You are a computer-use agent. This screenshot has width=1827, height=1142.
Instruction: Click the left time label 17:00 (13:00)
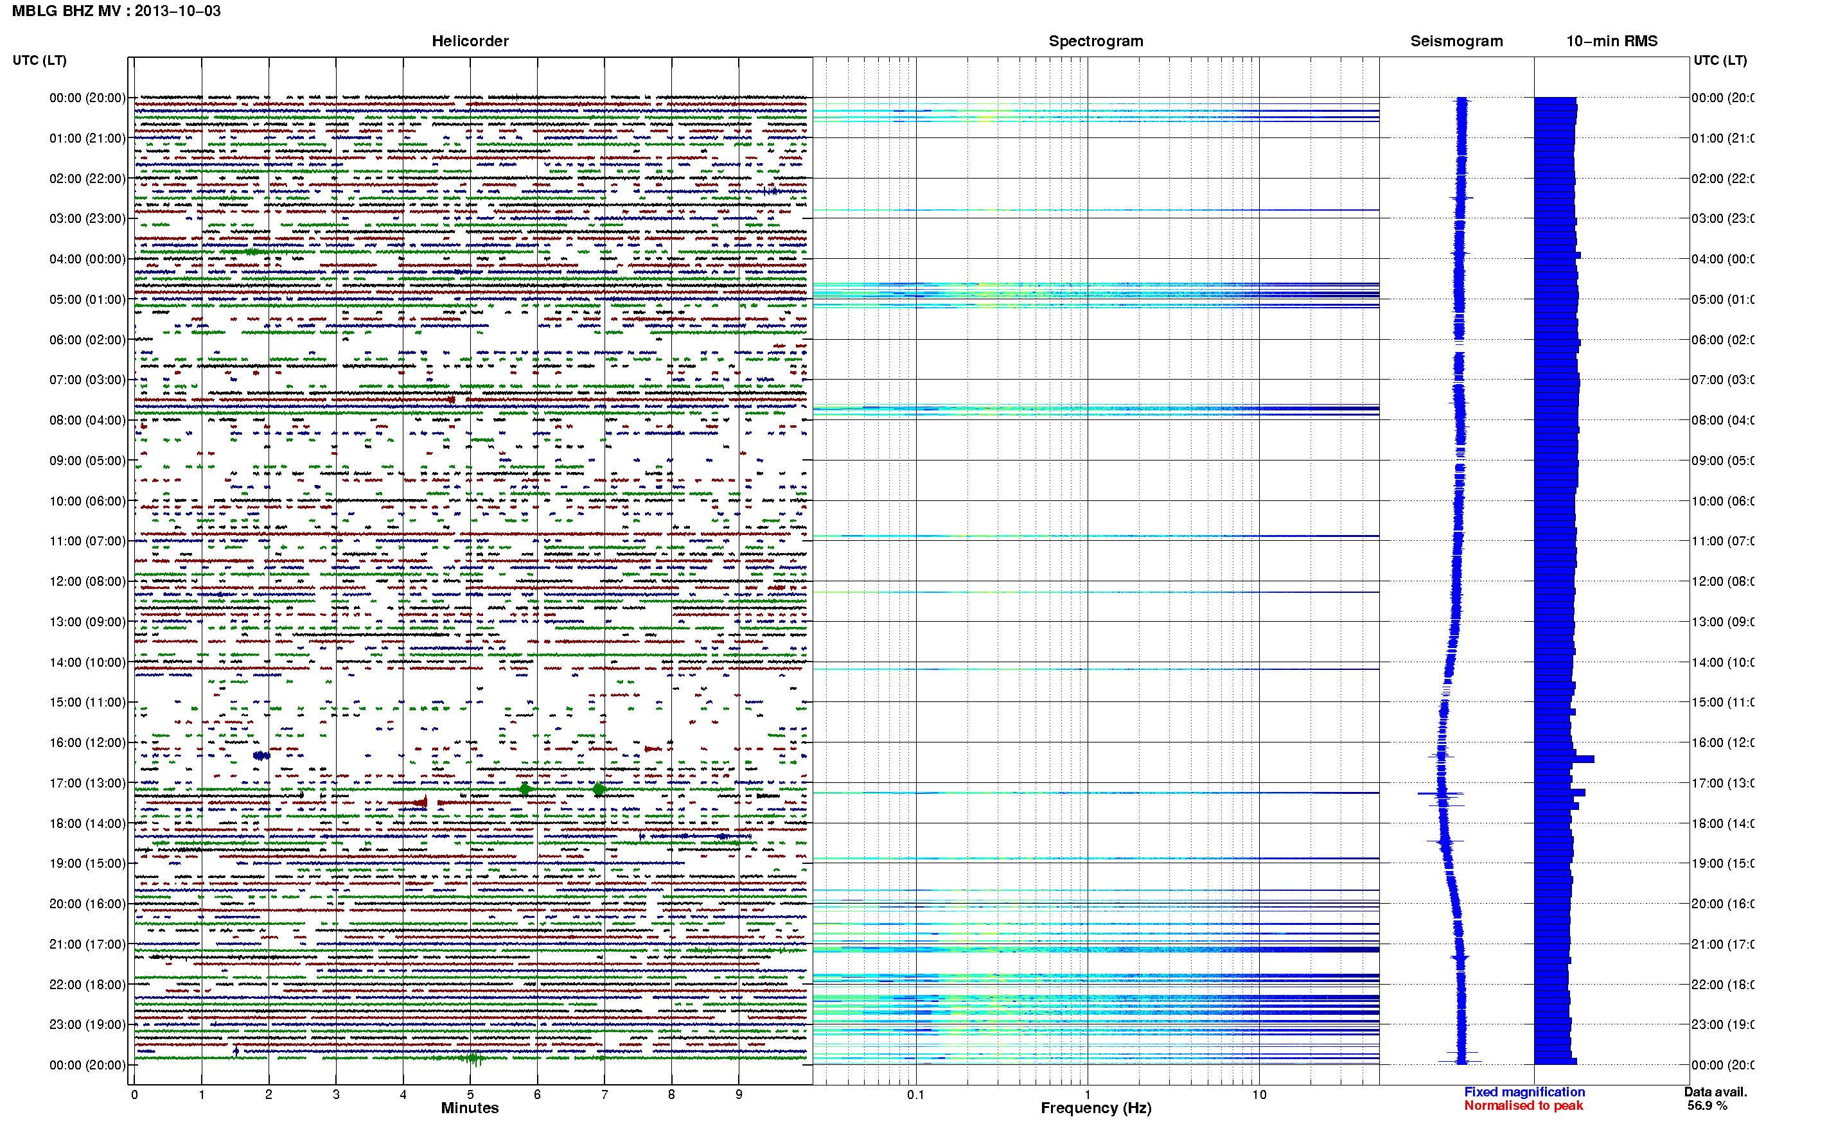87,783
